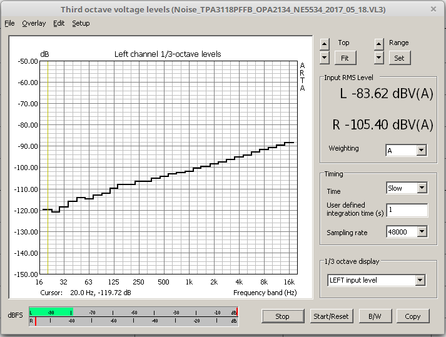This screenshot has height=337, width=446.
Task: Open the Weighting dropdown
Action: pos(421,150)
